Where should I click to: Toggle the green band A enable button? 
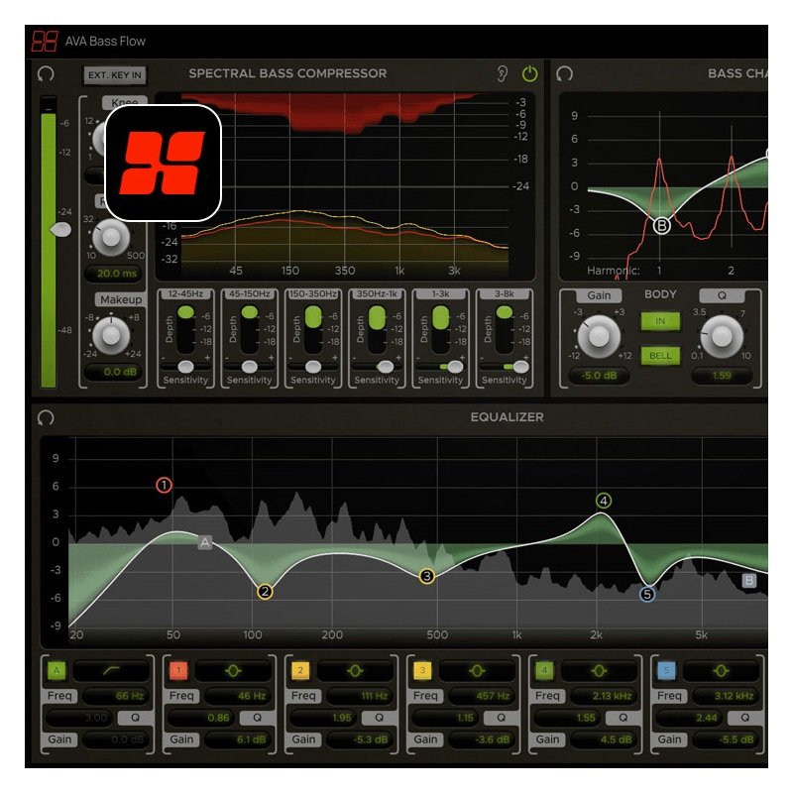click(57, 671)
